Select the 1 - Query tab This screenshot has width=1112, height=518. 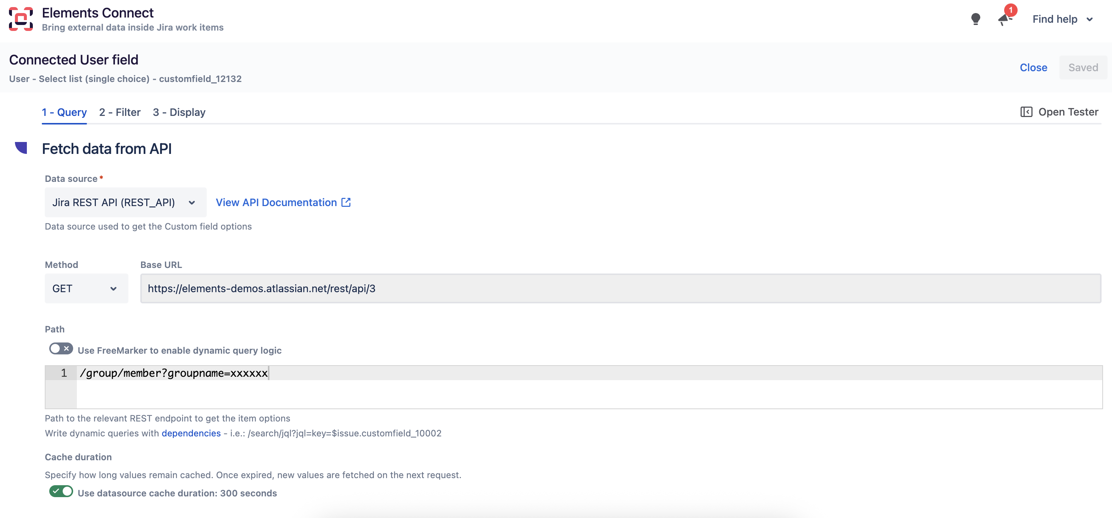64,112
